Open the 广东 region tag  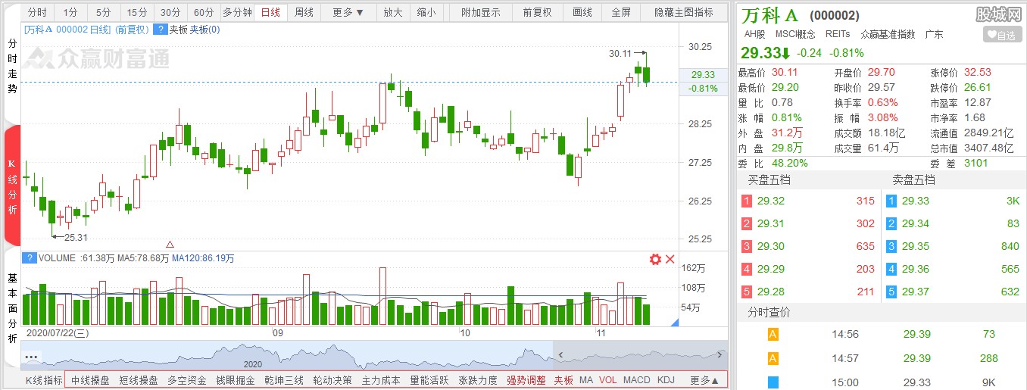coord(934,34)
